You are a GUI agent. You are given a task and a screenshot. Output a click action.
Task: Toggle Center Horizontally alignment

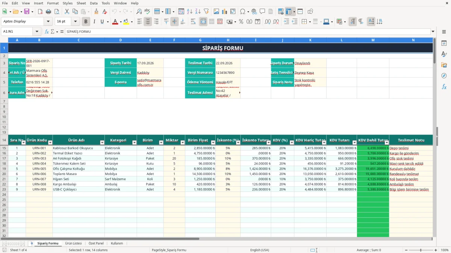pos(148,22)
